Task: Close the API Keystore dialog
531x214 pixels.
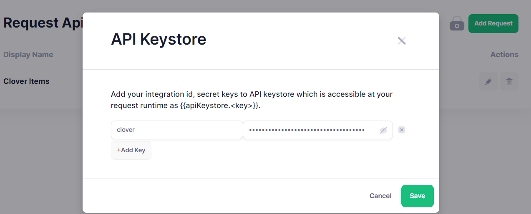Action: (402, 40)
